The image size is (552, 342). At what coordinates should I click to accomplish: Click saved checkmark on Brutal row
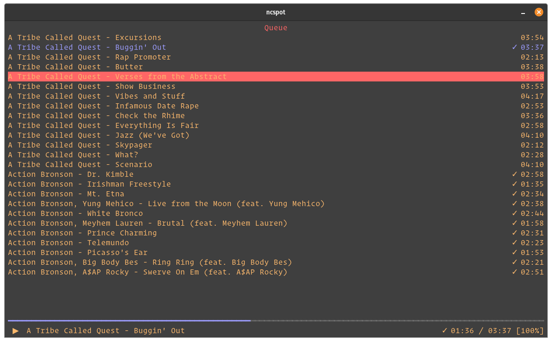(515, 223)
